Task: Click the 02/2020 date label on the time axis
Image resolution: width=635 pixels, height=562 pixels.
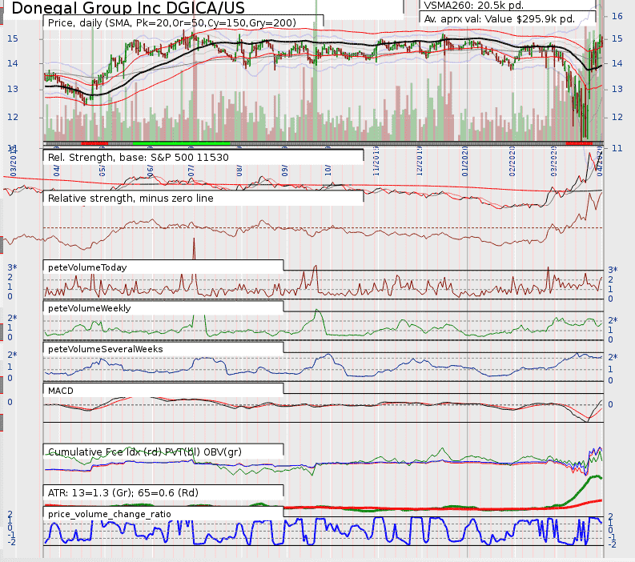Action: click(x=512, y=161)
